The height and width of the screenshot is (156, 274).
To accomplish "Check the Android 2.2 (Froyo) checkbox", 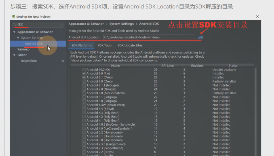I will [84, 152].
